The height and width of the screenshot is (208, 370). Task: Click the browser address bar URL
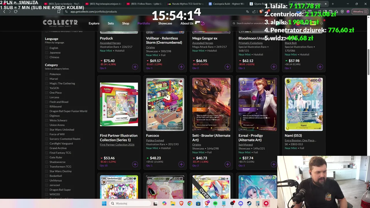point(94,12)
